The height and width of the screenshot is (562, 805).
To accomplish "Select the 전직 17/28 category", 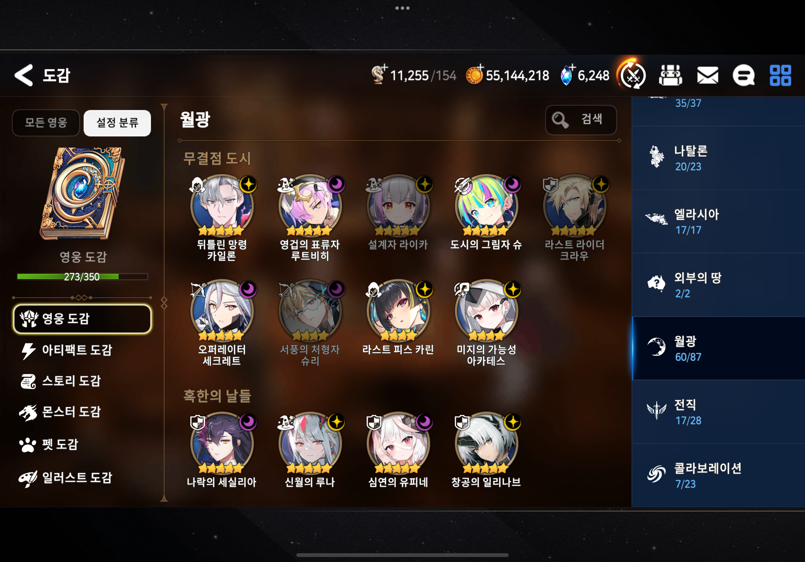I will click(x=718, y=412).
